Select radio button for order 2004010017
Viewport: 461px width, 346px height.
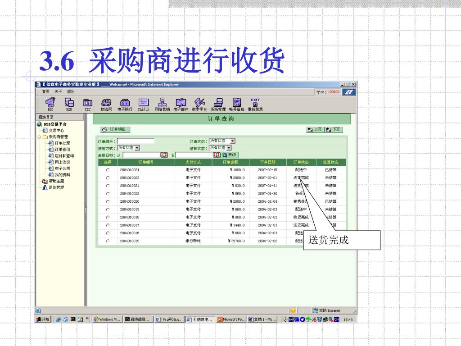coord(108,225)
